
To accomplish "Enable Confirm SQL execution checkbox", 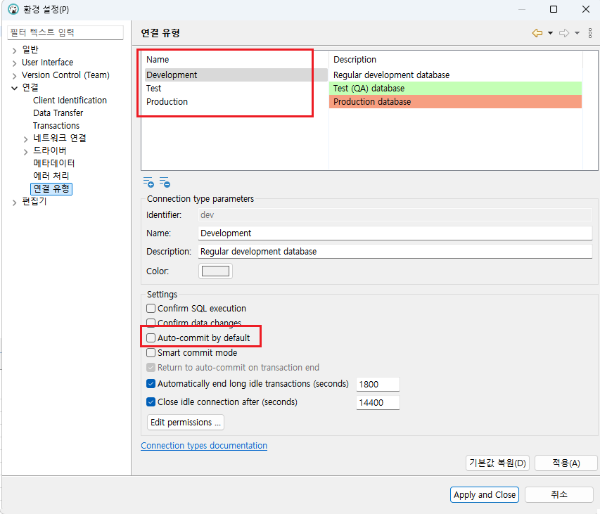I will click(151, 308).
